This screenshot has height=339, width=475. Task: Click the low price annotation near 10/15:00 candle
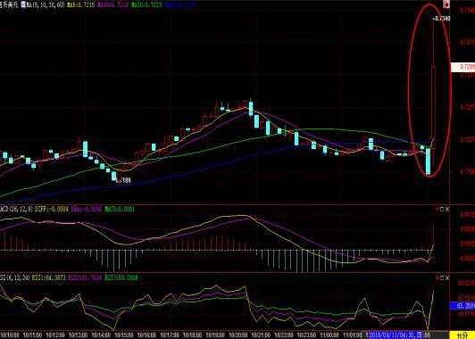click(x=123, y=181)
